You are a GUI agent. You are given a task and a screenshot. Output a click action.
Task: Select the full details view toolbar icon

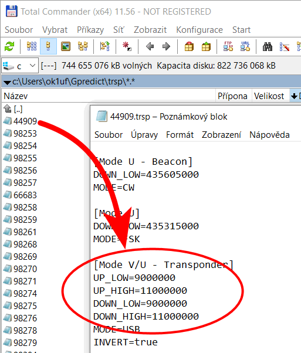[x=48, y=46]
